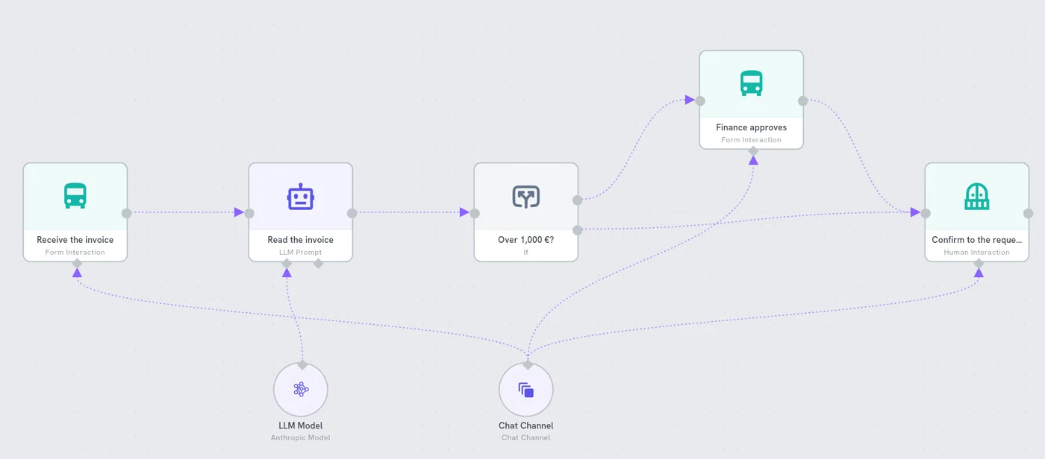Click the icon on the Confirm to the requester node

pos(977,196)
